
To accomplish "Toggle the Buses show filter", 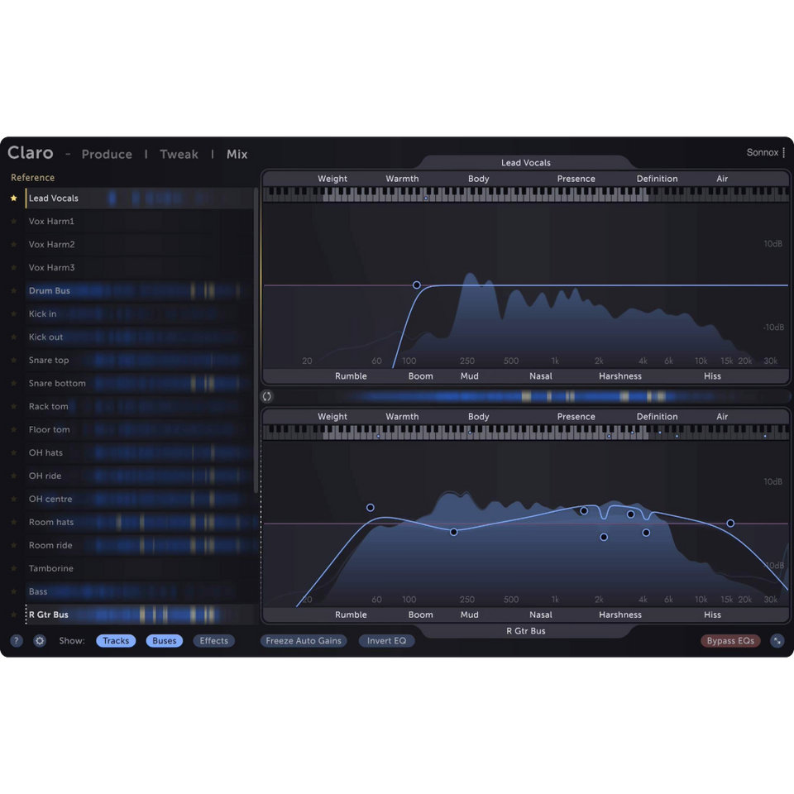I will (x=165, y=641).
